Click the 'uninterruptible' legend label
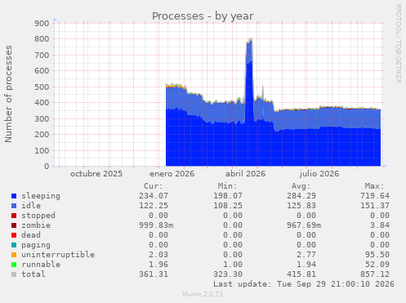 pyautogui.click(x=58, y=255)
